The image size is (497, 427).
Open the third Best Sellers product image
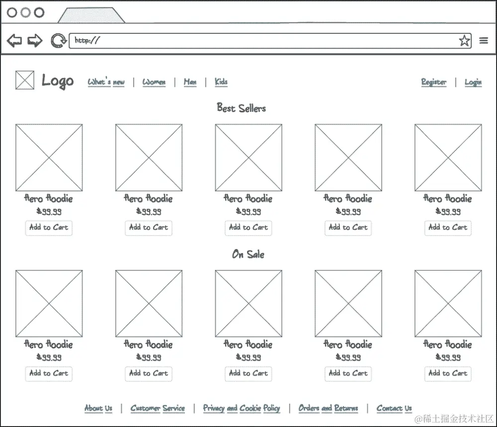click(248, 158)
